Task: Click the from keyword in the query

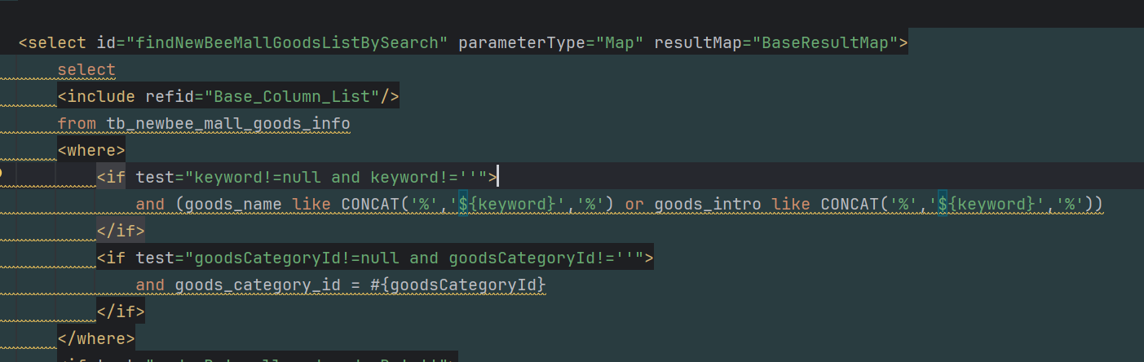Action: tap(77, 124)
